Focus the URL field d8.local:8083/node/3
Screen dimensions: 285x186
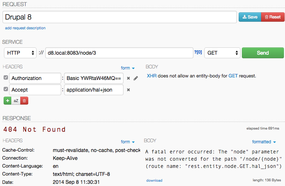tap(119, 53)
